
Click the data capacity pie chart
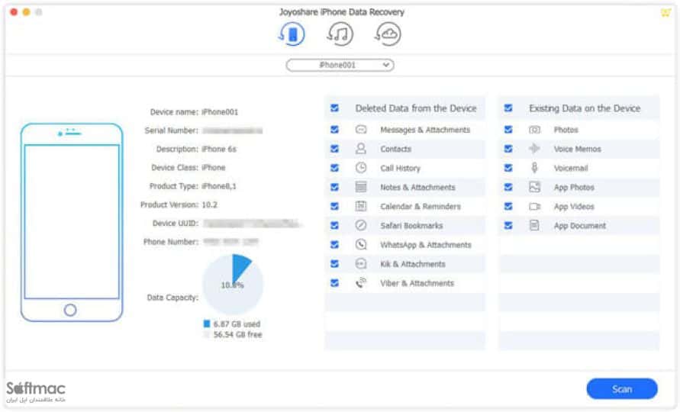pos(233,285)
